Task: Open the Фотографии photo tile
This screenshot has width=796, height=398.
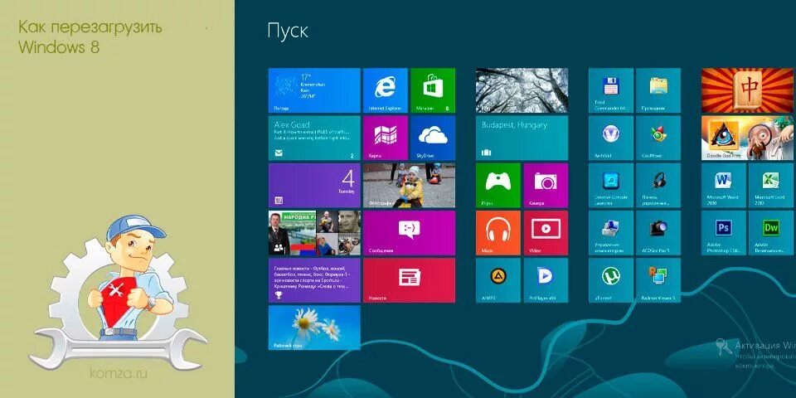Action: click(409, 185)
